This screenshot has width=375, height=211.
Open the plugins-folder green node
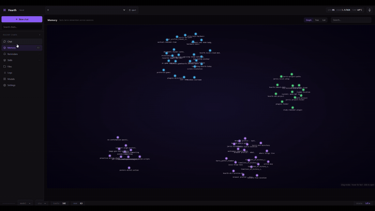tap(282, 102)
